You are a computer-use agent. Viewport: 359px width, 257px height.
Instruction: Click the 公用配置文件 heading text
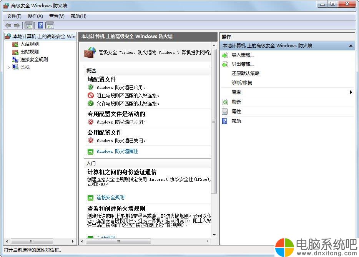pyautogui.click(x=105, y=132)
